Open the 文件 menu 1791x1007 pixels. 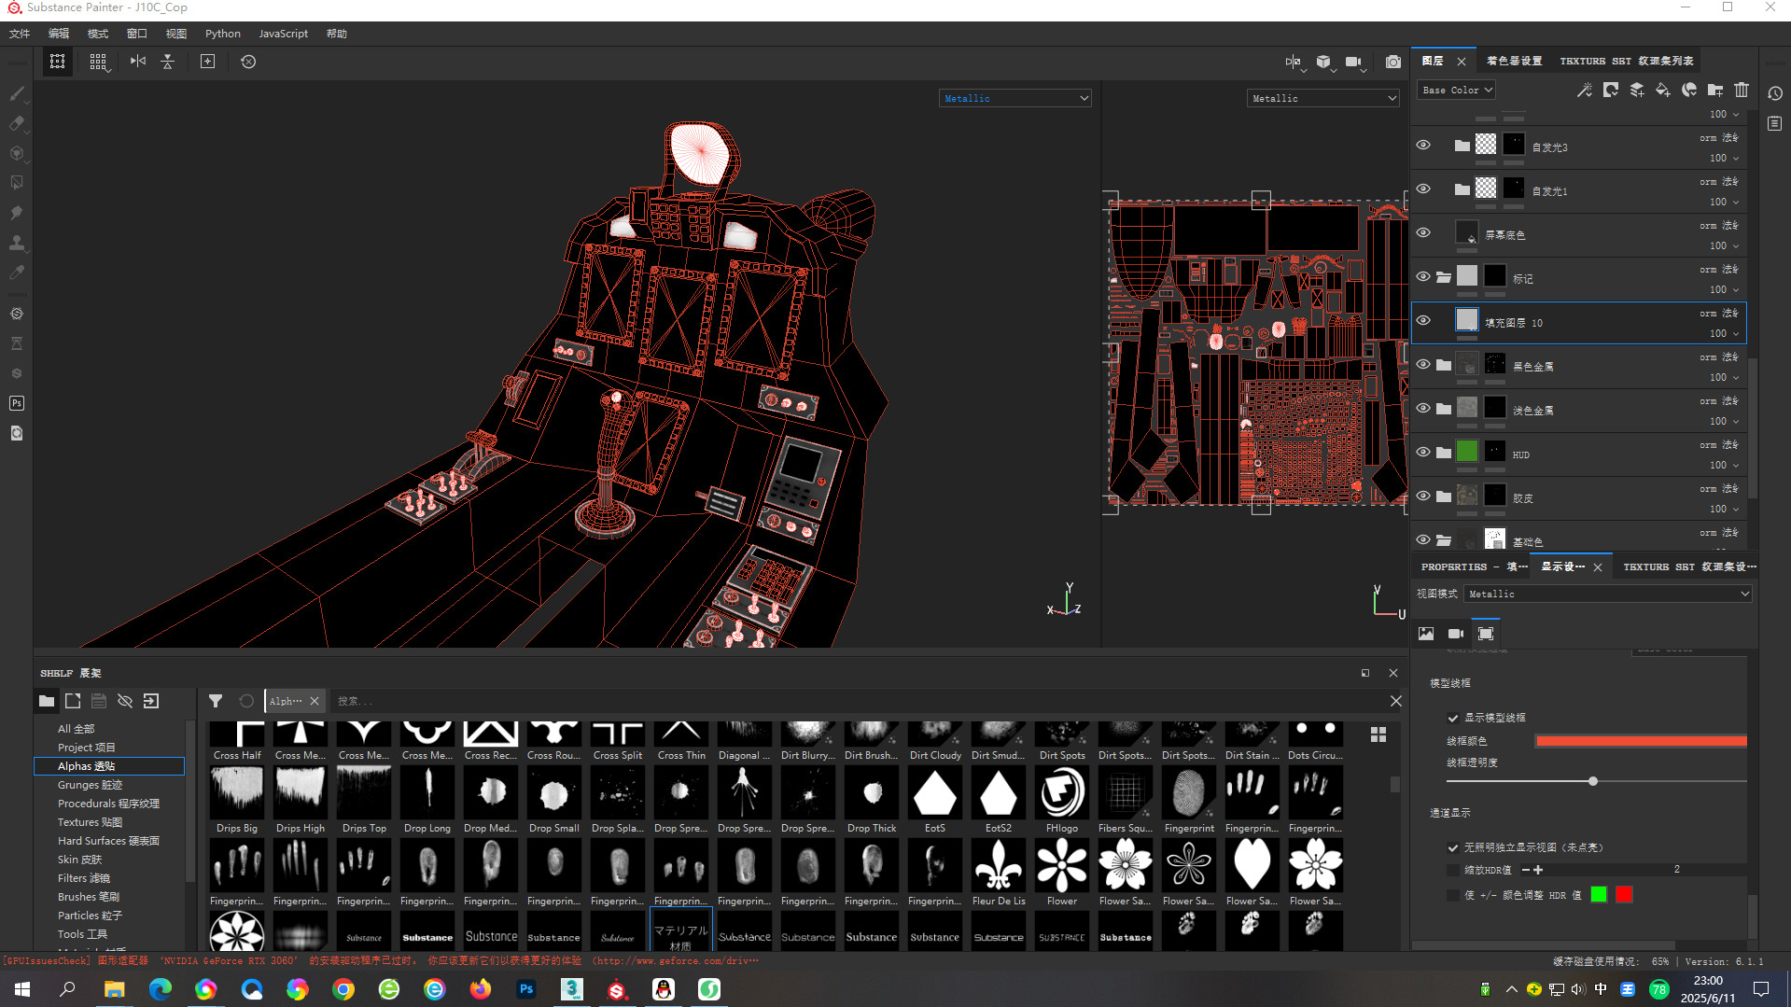click(x=20, y=34)
